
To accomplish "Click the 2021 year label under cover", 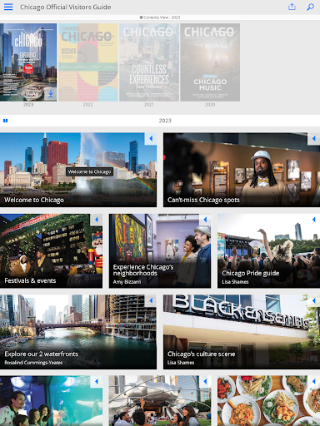I will click(149, 105).
